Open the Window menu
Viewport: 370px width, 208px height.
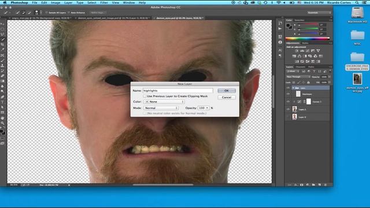pos(129,2)
